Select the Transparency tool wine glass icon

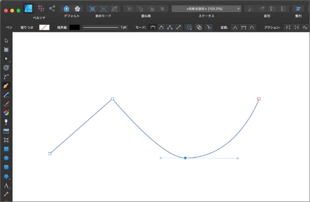[6, 122]
